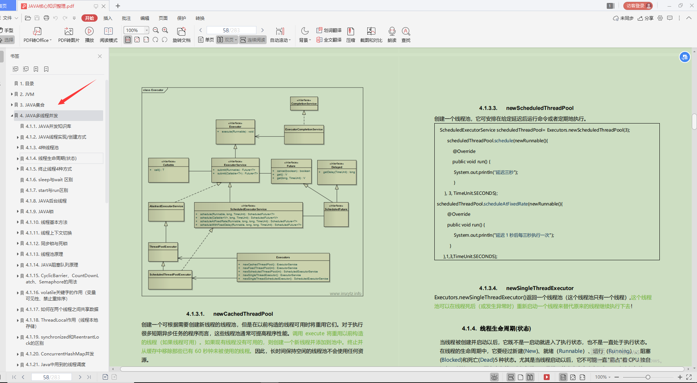
Task: Enter fullscreen via bottom-right icon
Action: (x=689, y=377)
